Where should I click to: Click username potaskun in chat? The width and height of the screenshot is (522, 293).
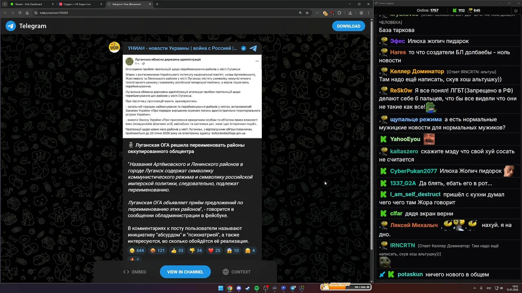tap(410, 275)
